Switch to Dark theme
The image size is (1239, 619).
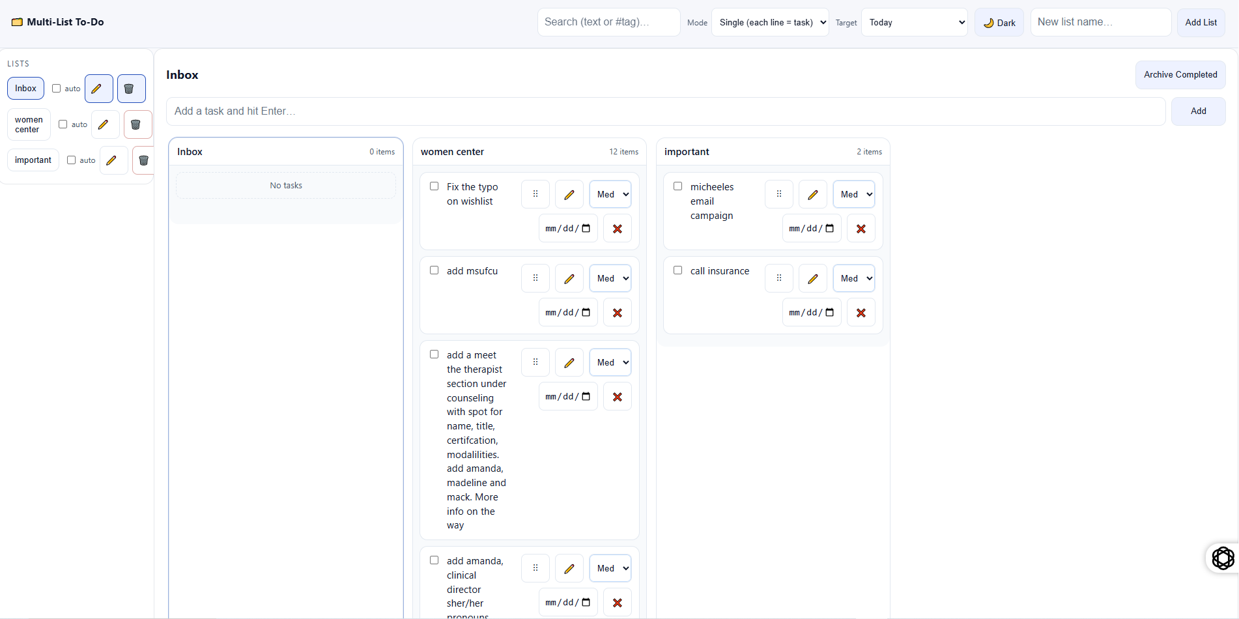(999, 22)
